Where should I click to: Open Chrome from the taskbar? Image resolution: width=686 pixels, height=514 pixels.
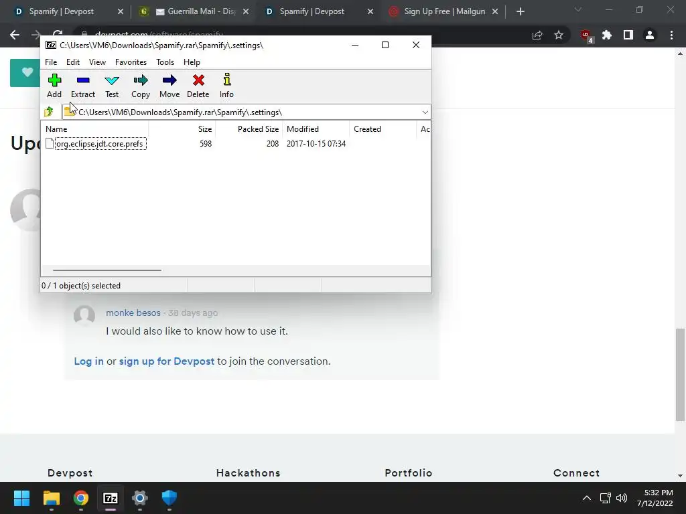click(x=81, y=498)
